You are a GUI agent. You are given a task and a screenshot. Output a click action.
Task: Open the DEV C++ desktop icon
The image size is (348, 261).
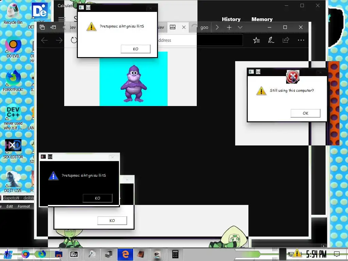tap(13, 117)
